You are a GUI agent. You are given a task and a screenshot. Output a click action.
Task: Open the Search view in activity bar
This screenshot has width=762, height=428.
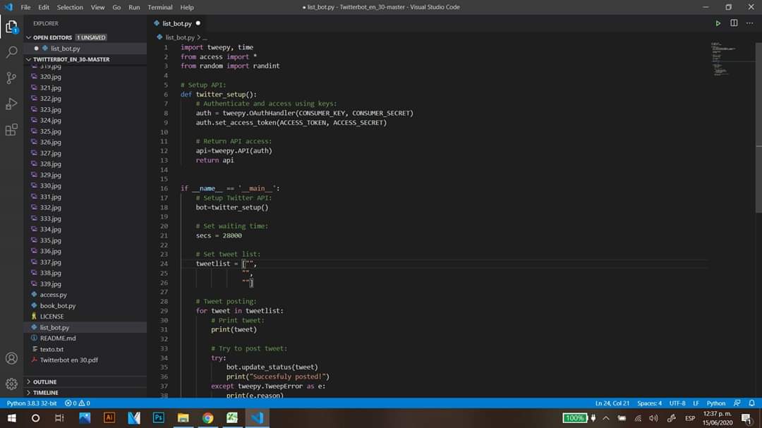(x=12, y=52)
